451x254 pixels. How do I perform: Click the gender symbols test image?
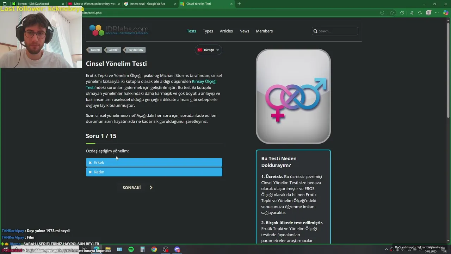tap(293, 96)
